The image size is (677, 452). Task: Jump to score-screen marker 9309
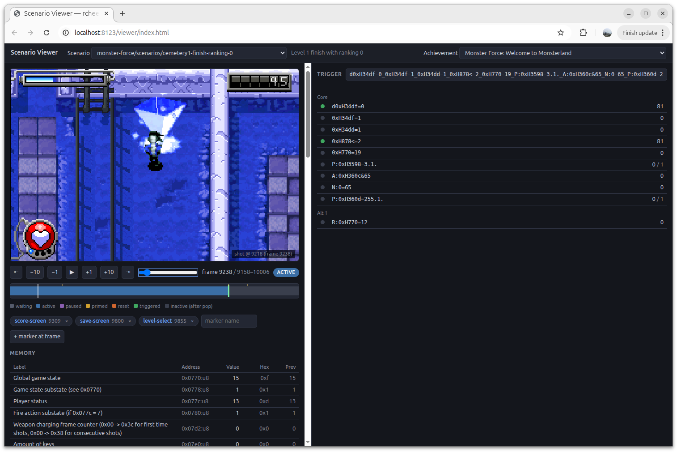pos(38,321)
